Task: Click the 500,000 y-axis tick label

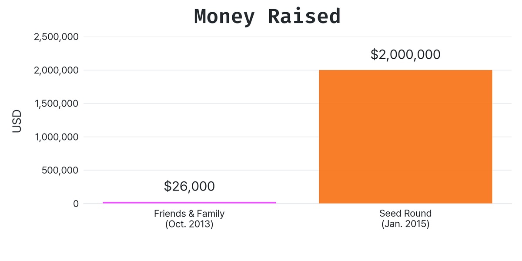Action: (x=60, y=170)
